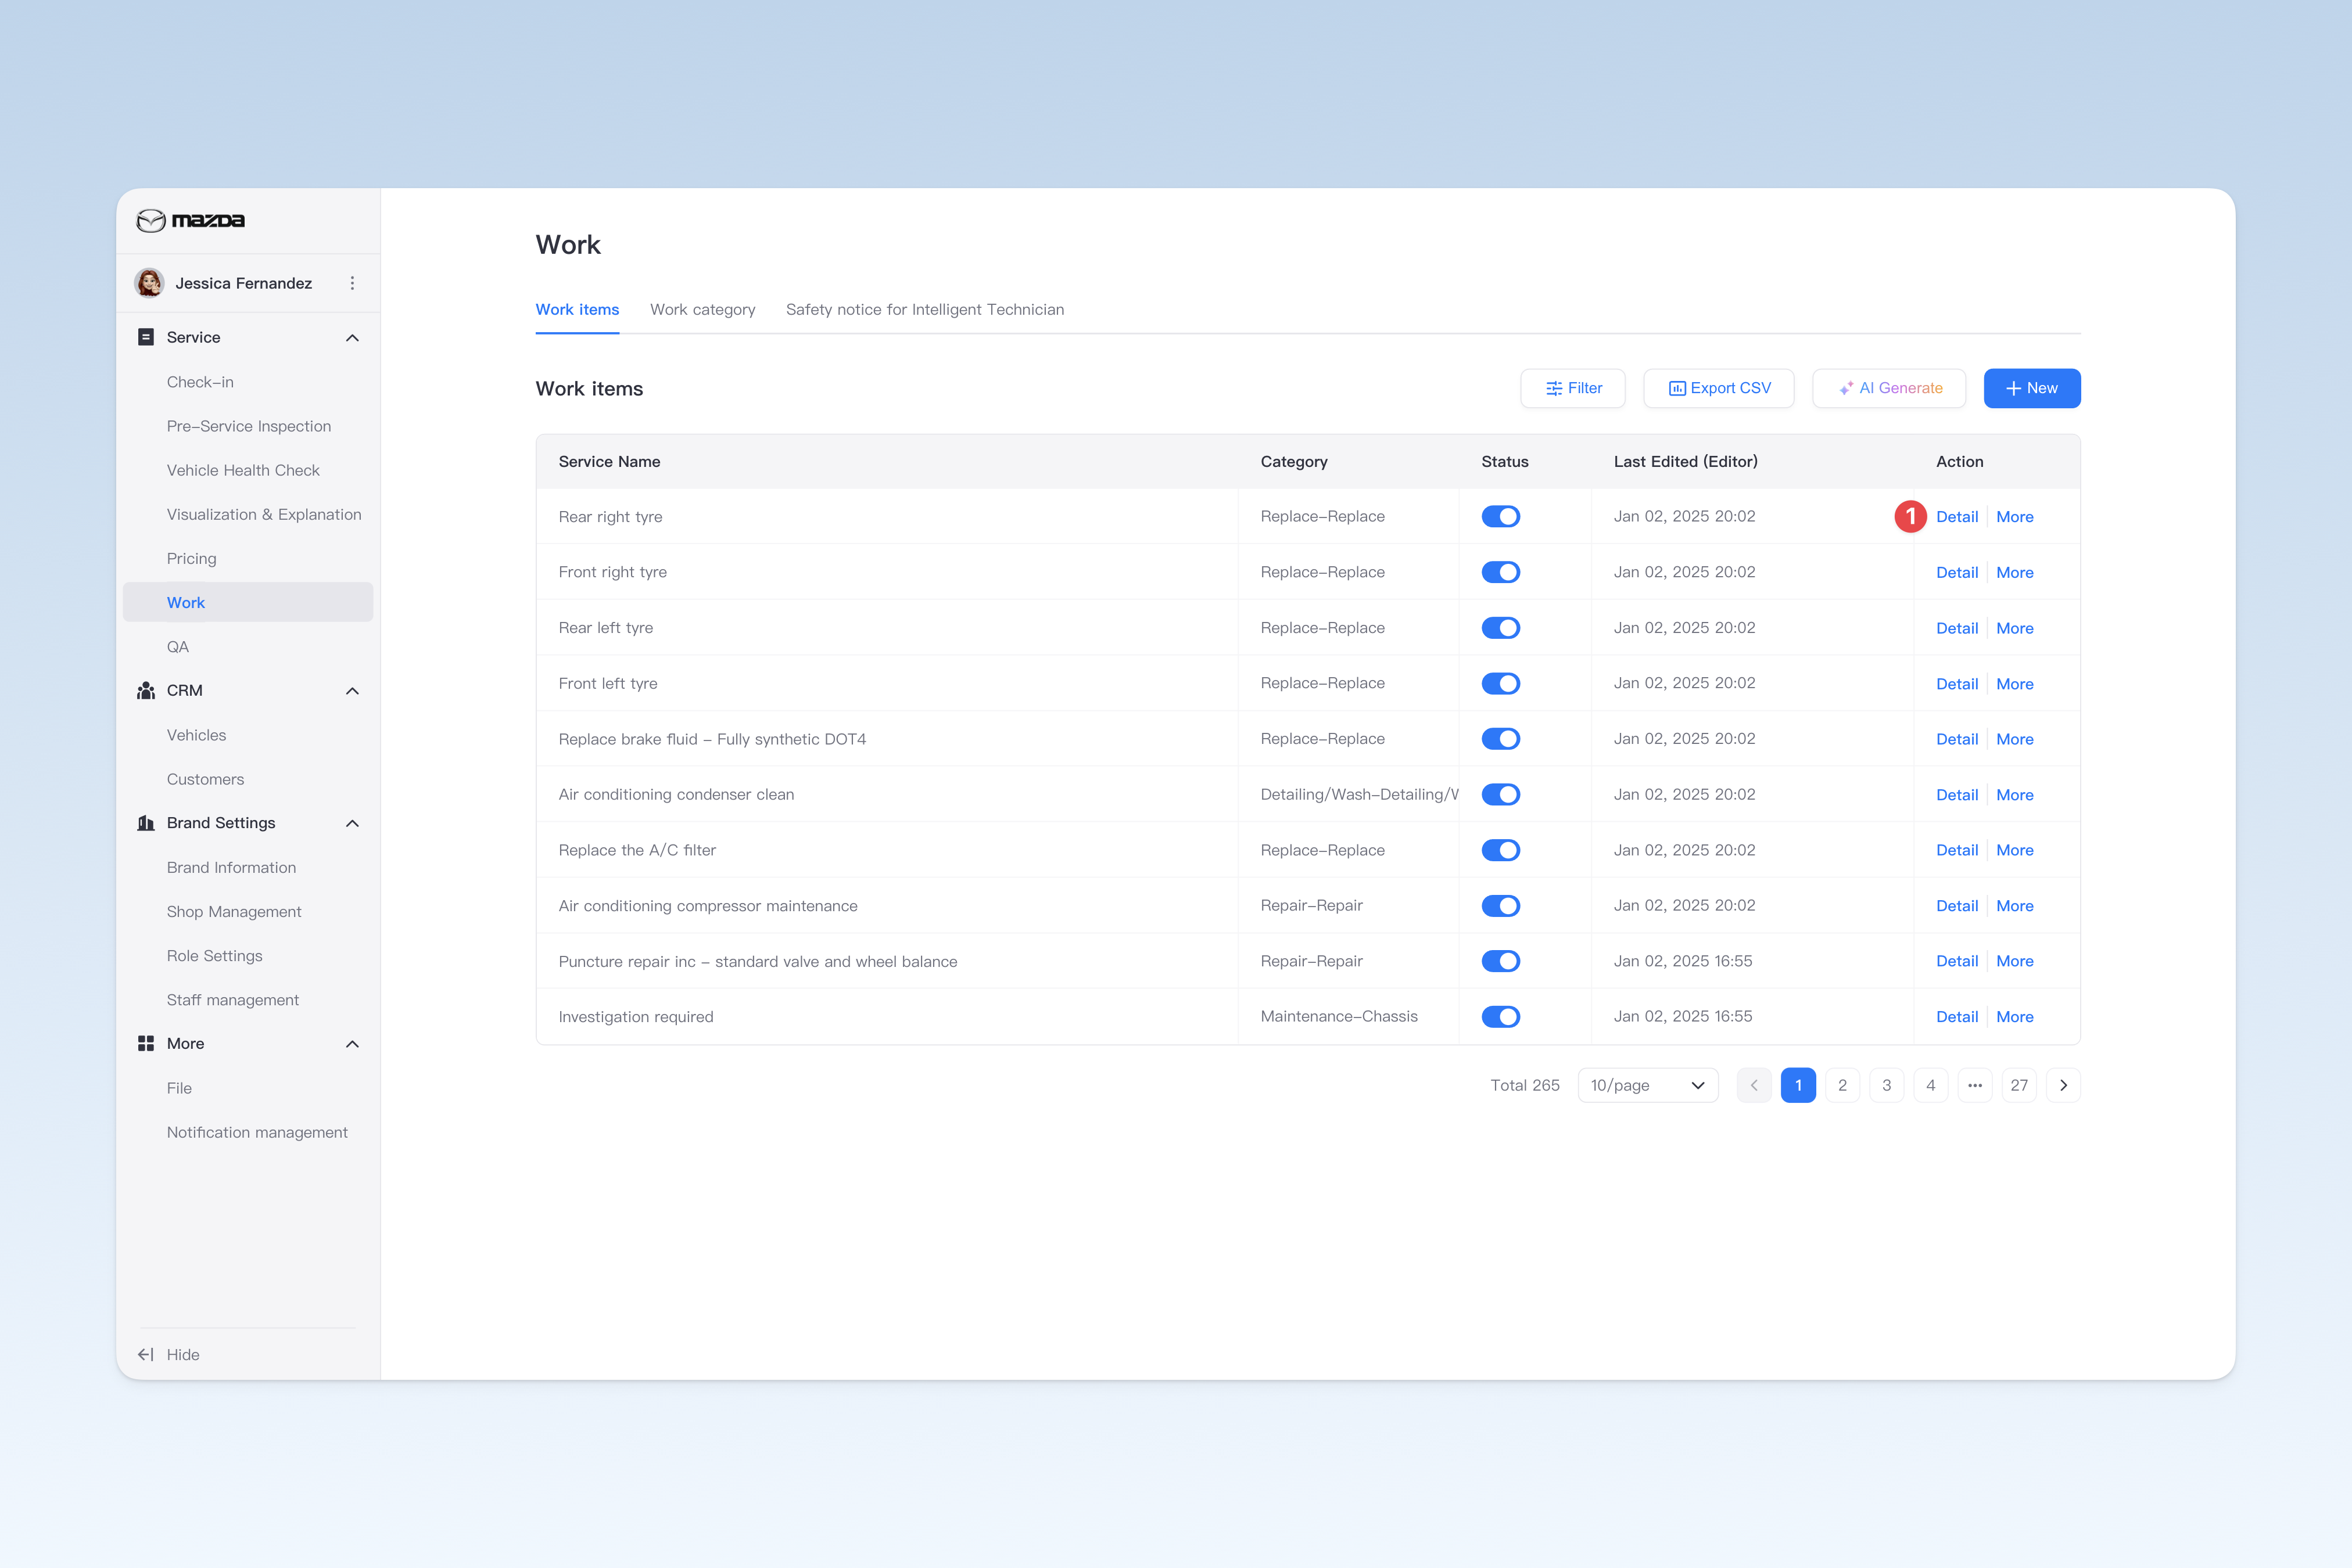Create a New work item
This screenshot has height=1568, width=2352.
coord(2032,388)
